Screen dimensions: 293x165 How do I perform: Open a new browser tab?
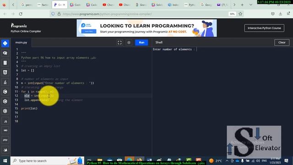click(x=242, y=5)
